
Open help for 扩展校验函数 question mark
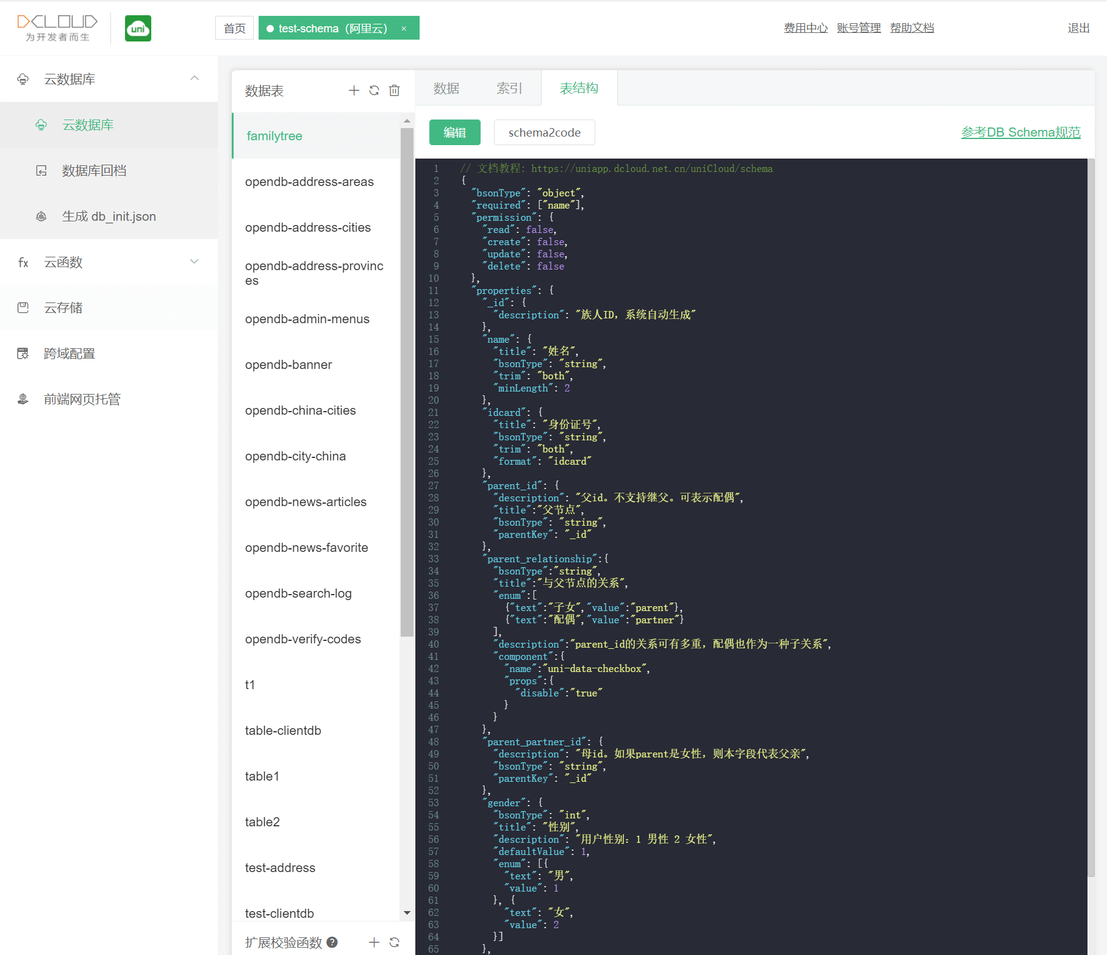[x=332, y=942]
